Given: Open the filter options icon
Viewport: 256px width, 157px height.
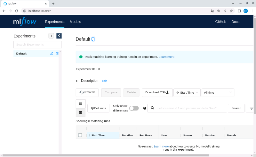Looking at the screenshot, I should [x=251, y=108].
